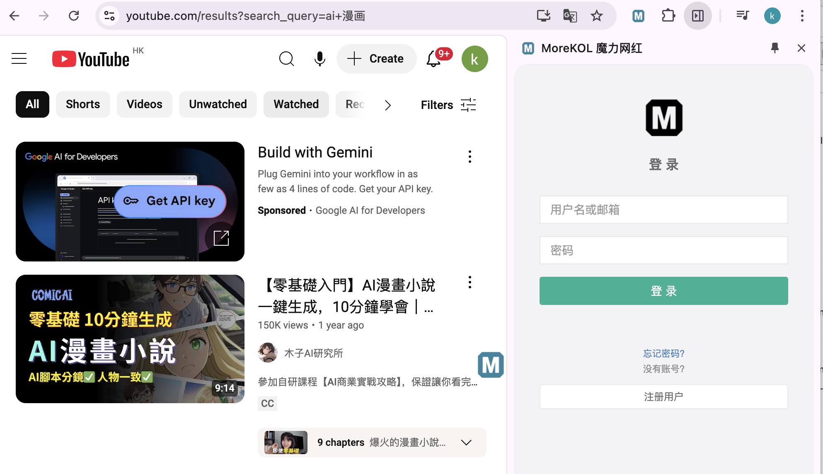
Task: Bookmark this page with the star icon
Action: [x=596, y=16]
